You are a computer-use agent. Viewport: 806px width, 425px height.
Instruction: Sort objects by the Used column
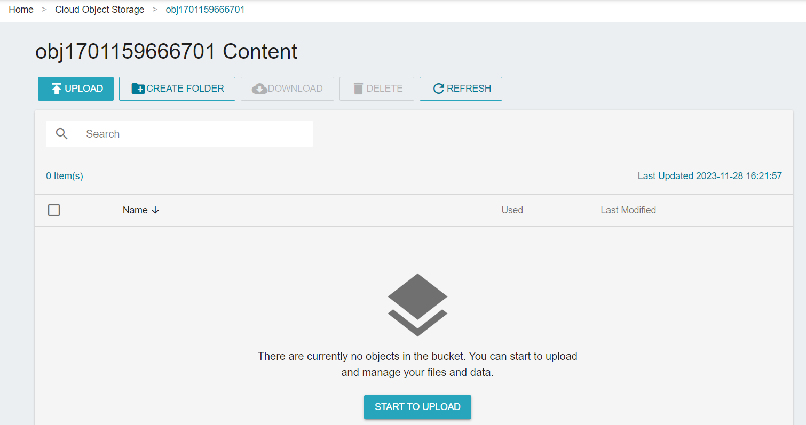[512, 210]
